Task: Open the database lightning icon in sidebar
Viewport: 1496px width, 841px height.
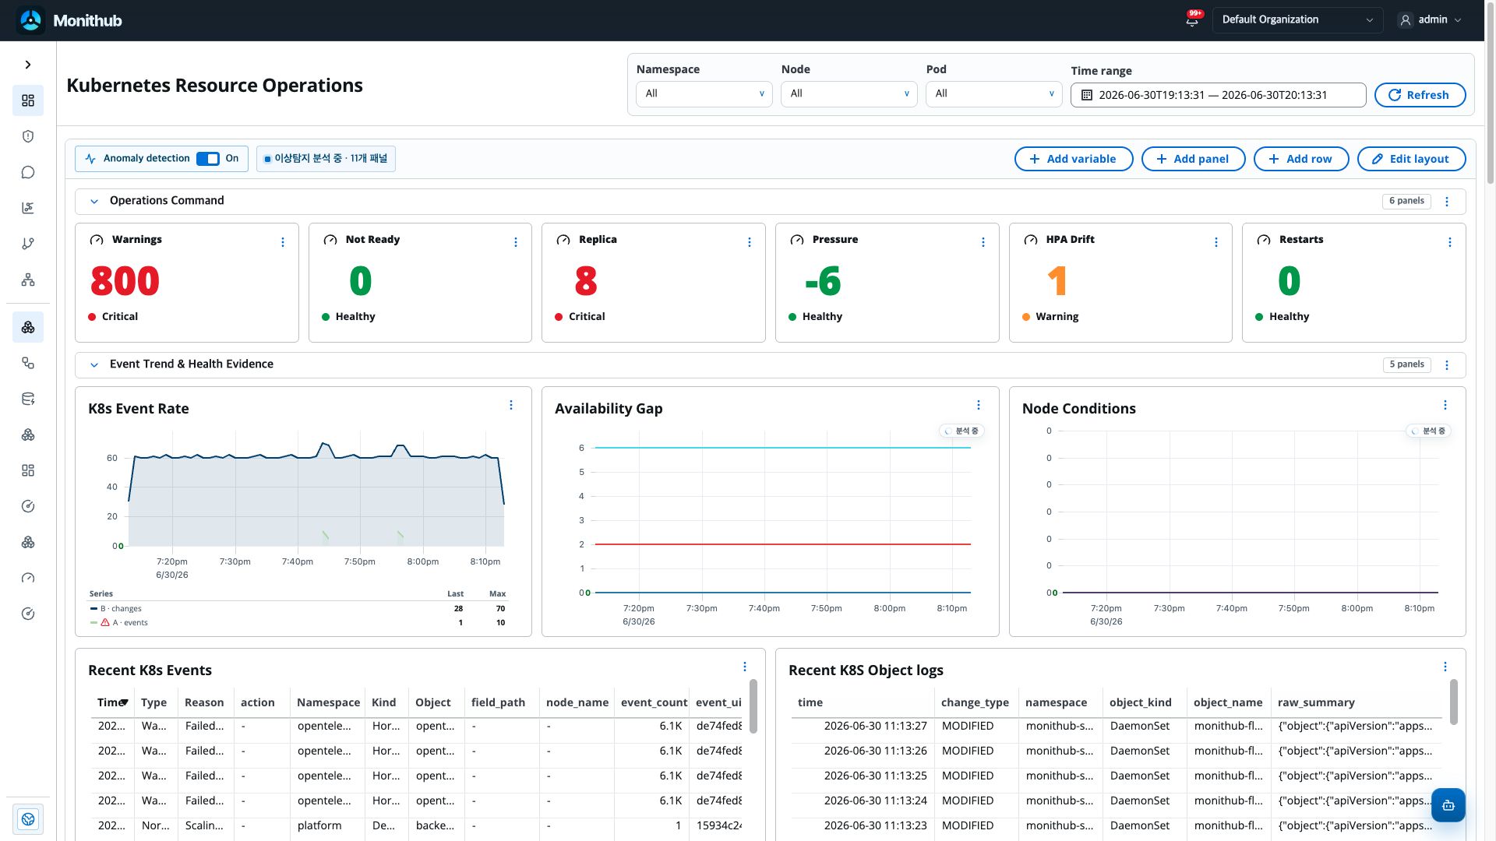Action: point(28,399)
